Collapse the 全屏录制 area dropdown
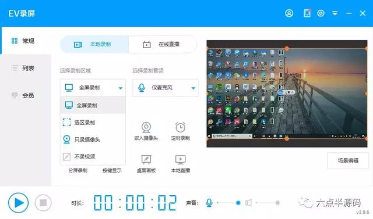 click(x=93, y=88)
